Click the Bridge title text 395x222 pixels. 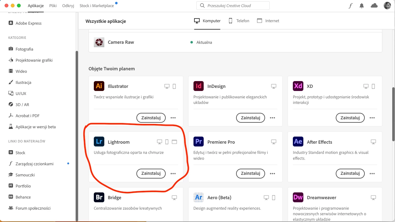pos(114,198)
